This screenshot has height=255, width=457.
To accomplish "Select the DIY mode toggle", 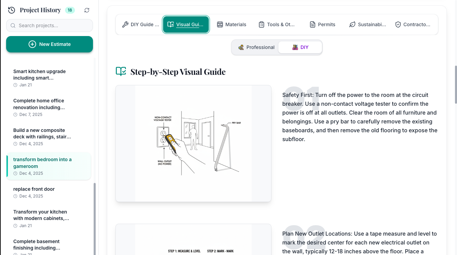I will tap(300, 47).
